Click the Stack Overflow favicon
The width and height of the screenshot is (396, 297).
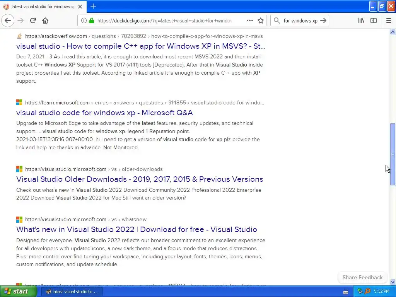pyautogui.click(x=19, y=36)
